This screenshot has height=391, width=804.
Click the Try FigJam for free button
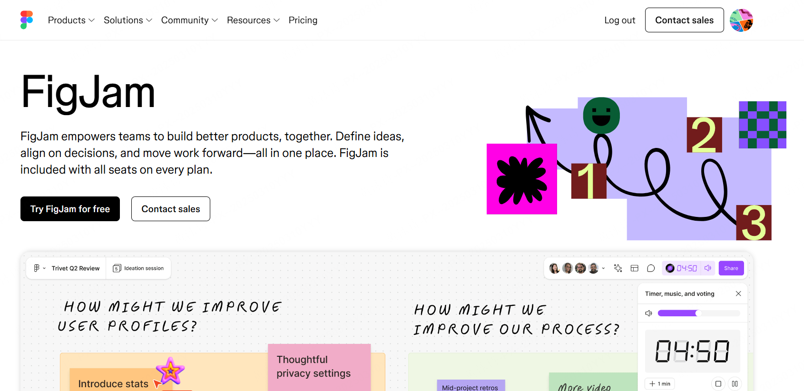coord(70,209)
